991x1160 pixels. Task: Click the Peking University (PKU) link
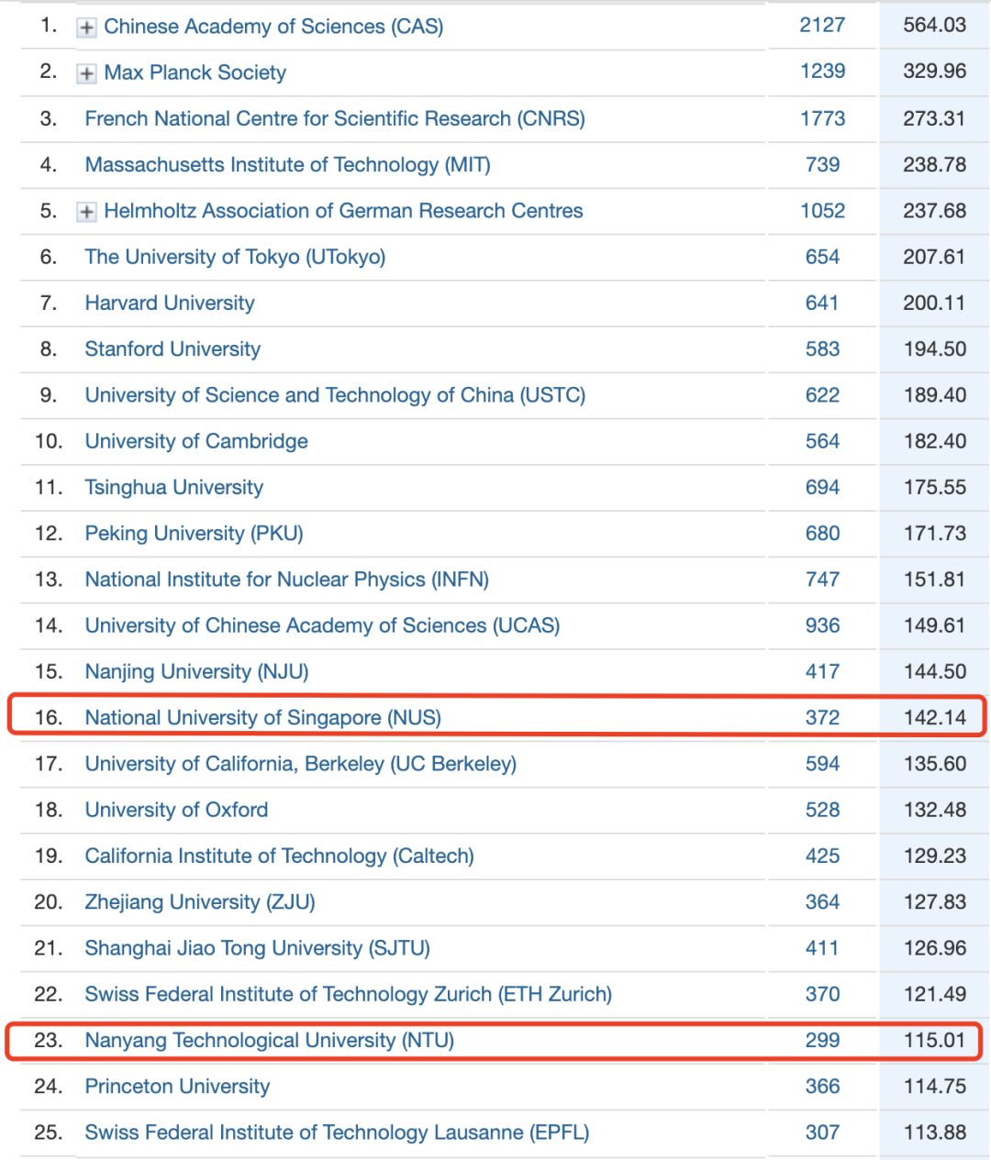(x=194, y=534)
